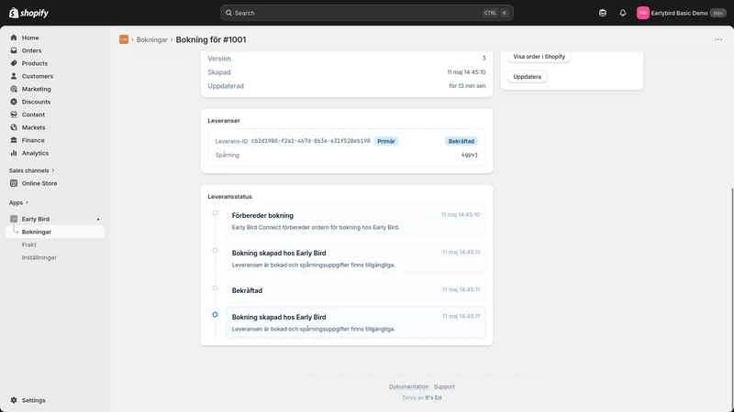Click the Uppdatera button
Screen dimensions: 734x412
pyautogui.click(x=527, y=77)
